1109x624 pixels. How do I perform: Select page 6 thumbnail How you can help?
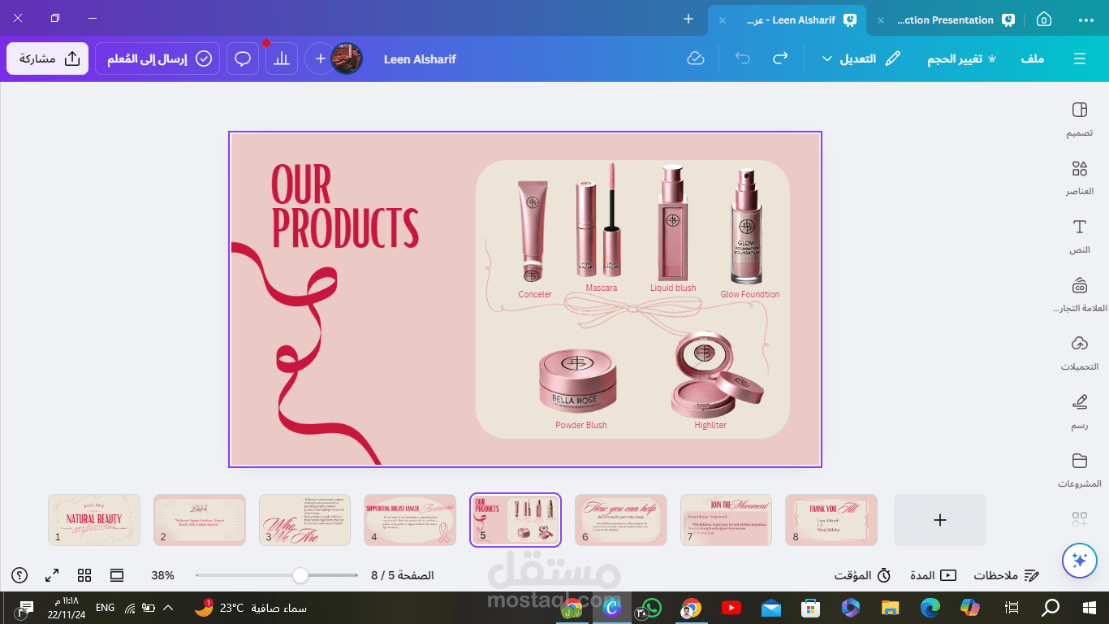[621, 520]
